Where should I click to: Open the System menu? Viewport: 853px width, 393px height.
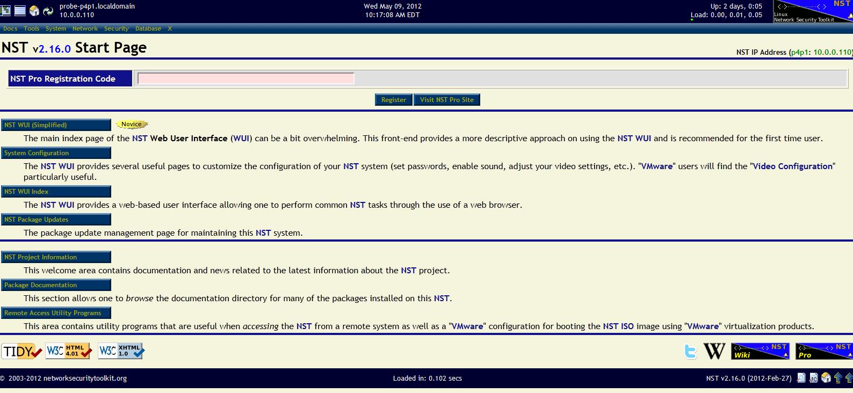(x=56, y=28)
